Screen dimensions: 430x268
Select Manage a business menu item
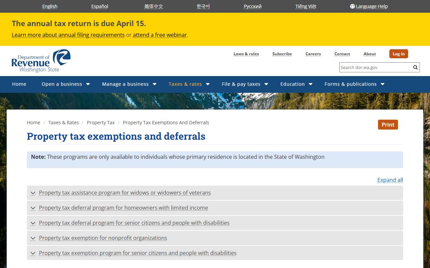(x=125, y=84)
